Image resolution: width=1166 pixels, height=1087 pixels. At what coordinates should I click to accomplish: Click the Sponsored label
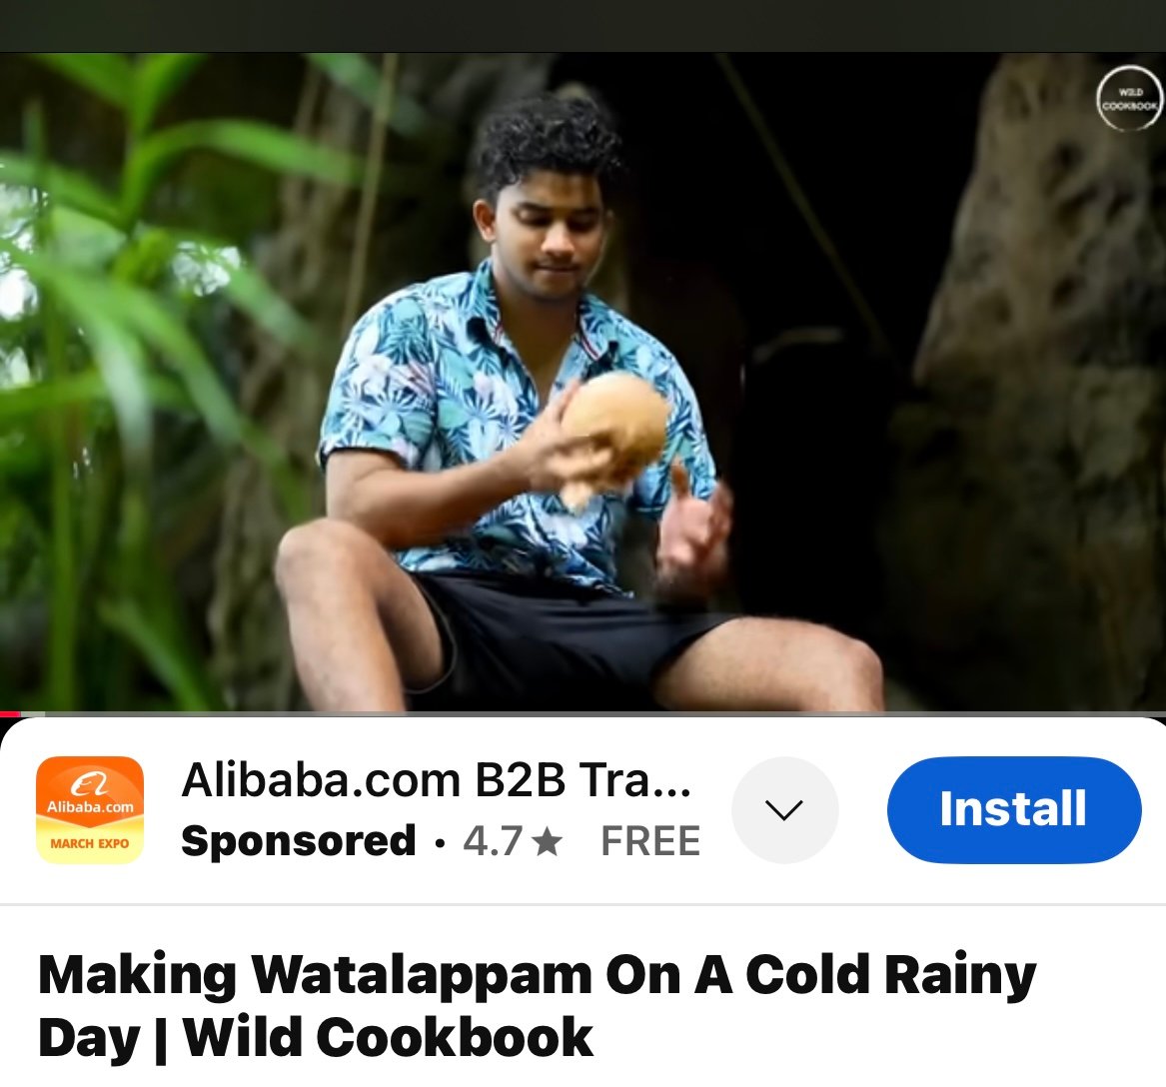298,841
